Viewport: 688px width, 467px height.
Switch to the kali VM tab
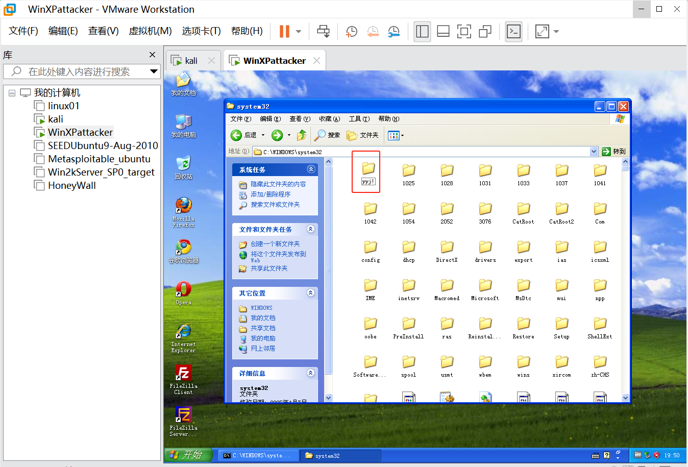(x=193, y=61)
